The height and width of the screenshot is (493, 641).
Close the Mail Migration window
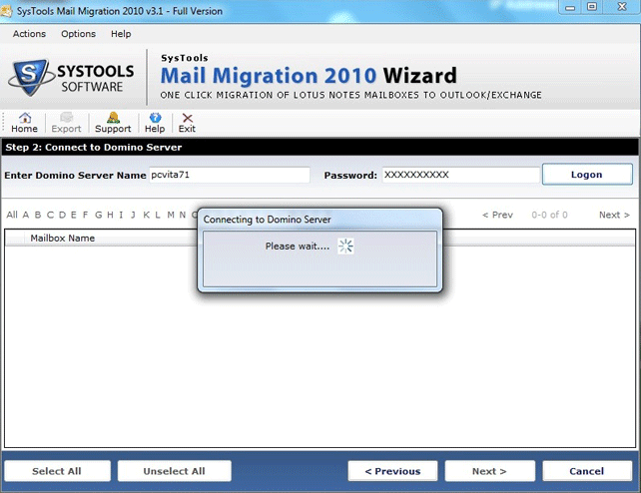click(622, 7)
